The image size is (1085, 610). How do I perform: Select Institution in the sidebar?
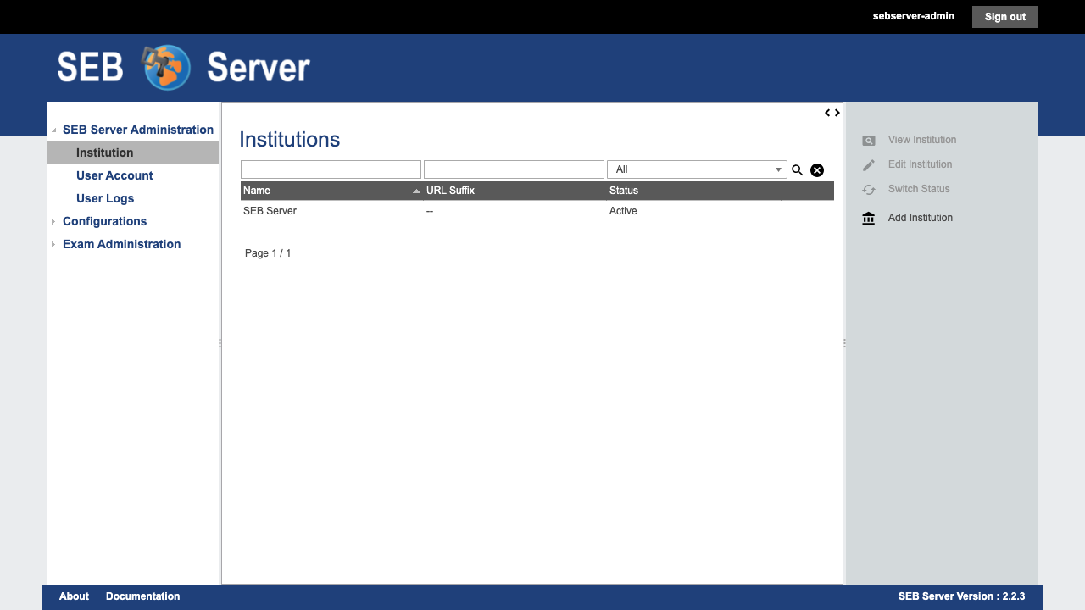click(132, 152)
